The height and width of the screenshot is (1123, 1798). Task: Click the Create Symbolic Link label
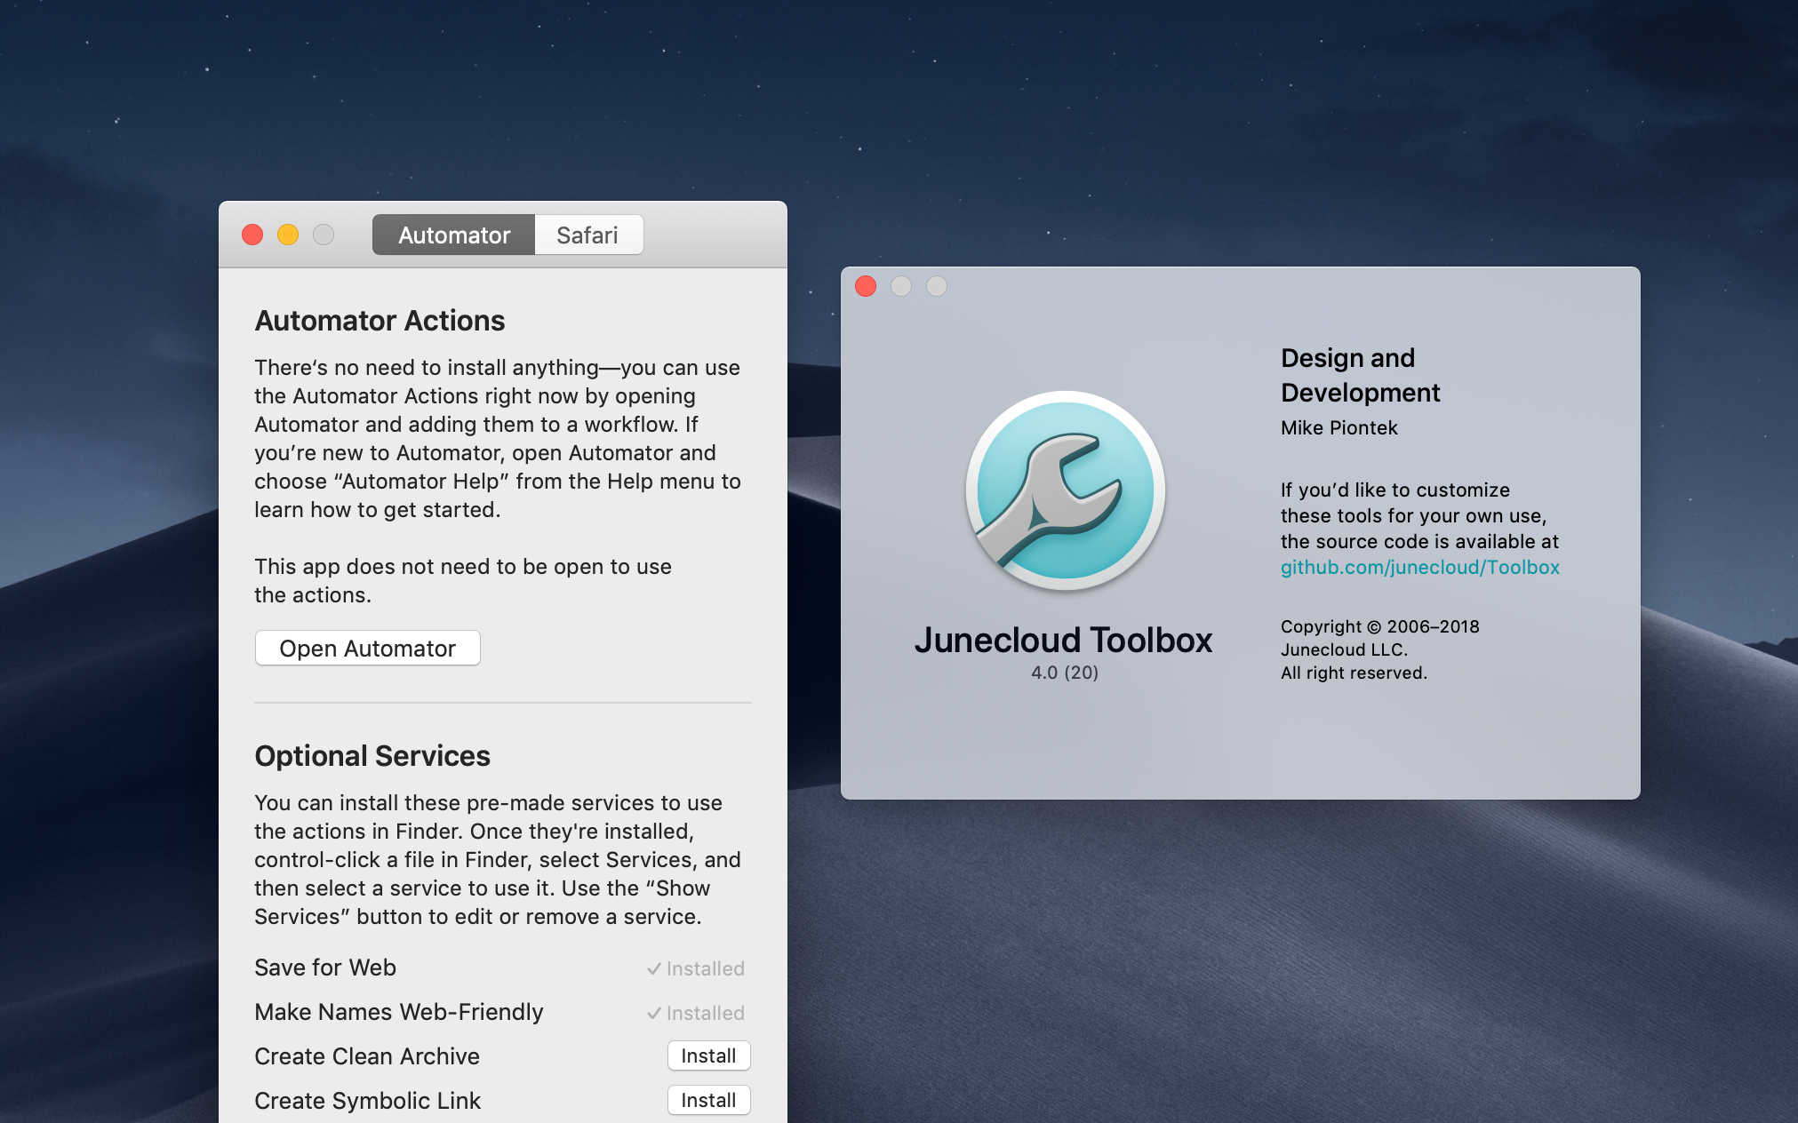pos(367,1101)
